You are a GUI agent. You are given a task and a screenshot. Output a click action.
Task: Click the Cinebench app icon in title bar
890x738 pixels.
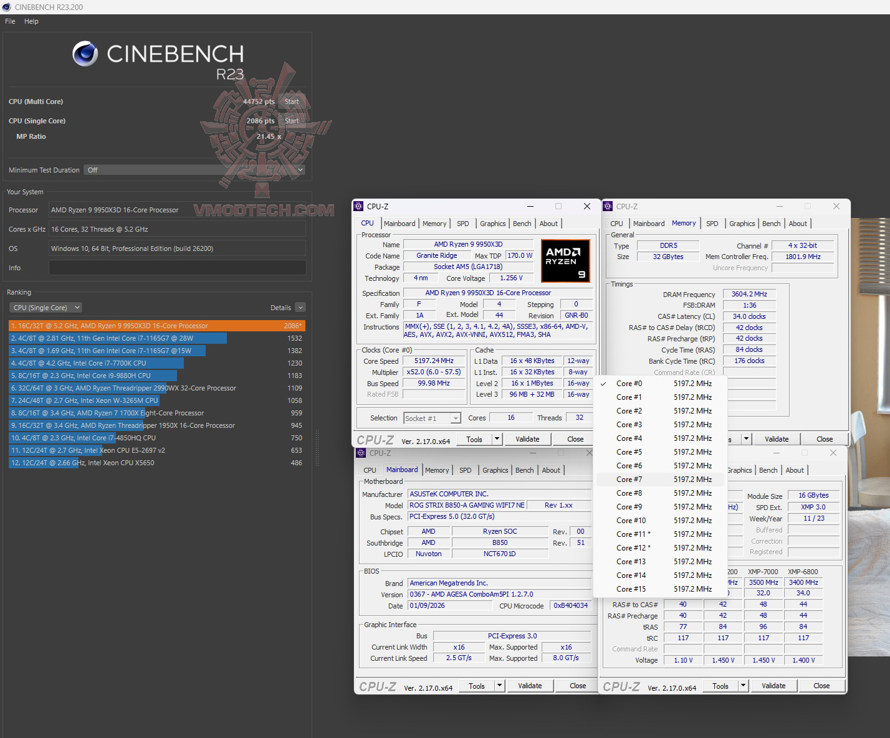pos(7,7)
